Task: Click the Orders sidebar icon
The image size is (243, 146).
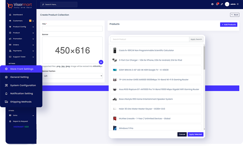Action: coord(10,45)
